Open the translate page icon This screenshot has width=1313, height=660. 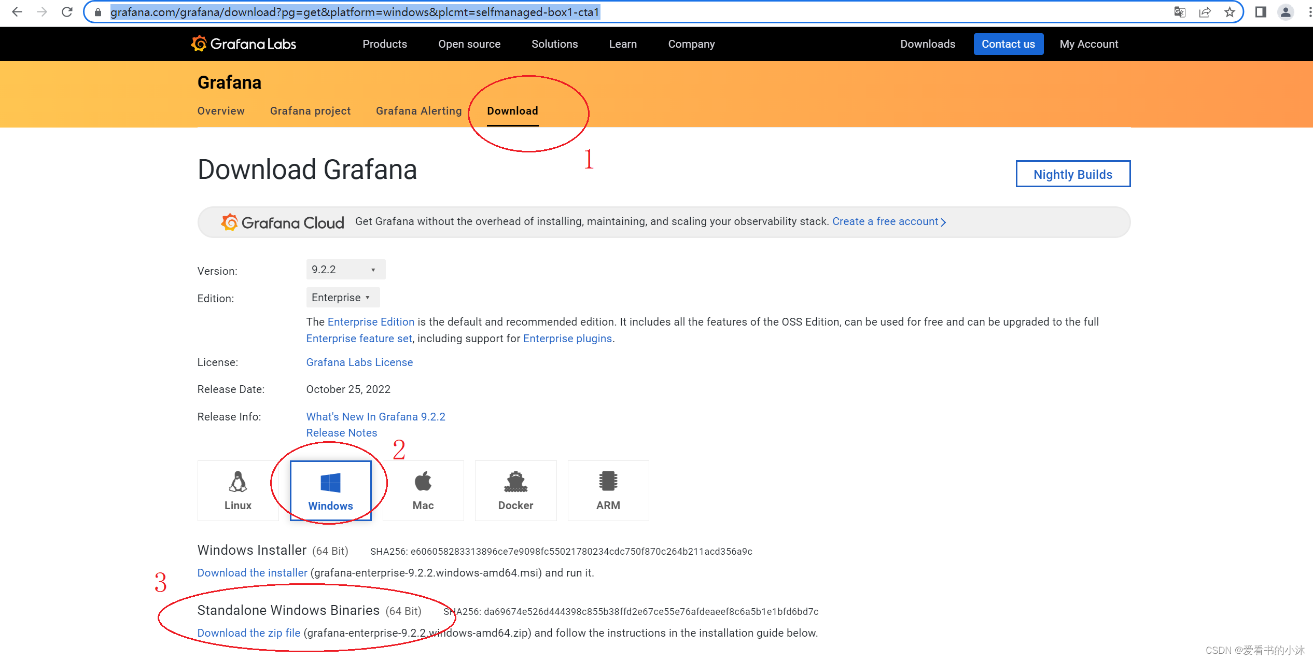(x=1180, y=12)
